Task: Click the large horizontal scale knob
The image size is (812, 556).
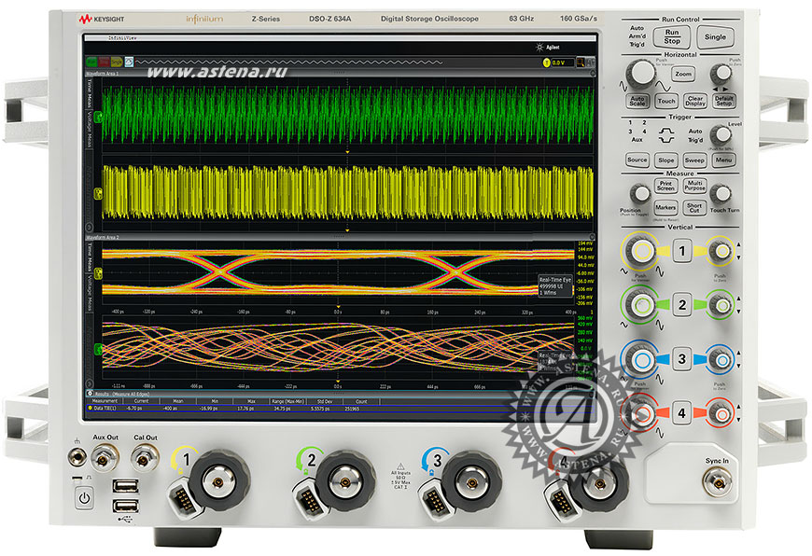Action: coord(642,73)
